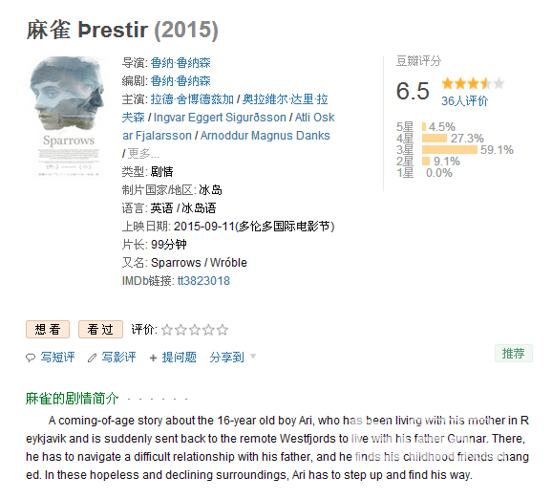The height and width of the screenshot is (499, 552).
Task: Click the first rating star
Action: 167,330
